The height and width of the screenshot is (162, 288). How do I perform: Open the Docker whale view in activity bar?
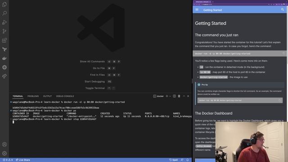(x=4, y=58)
